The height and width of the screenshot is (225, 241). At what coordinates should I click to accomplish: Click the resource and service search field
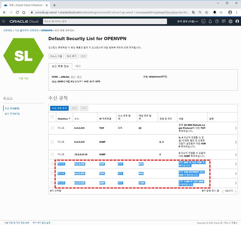tap(105, 21)
